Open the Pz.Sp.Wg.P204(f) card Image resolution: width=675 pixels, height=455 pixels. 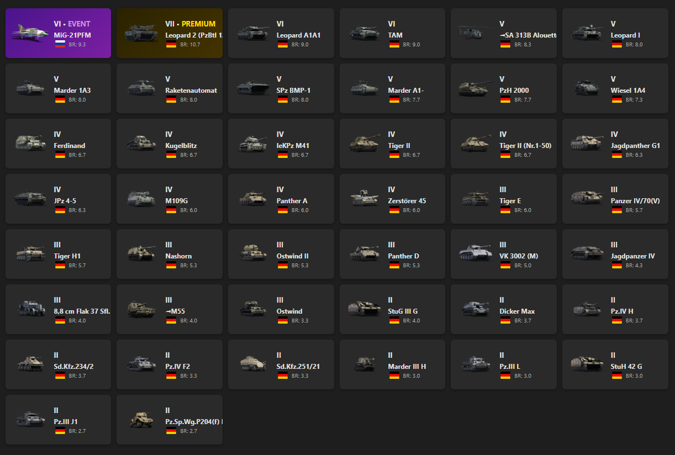coord(170,420)
